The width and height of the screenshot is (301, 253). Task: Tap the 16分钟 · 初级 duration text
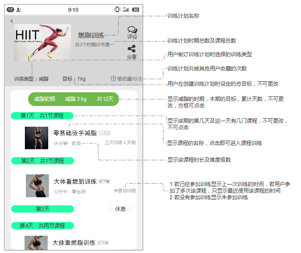67,143
